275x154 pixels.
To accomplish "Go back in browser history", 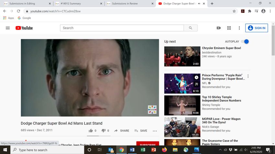I will pyautogui.click(x=5, y=11).
